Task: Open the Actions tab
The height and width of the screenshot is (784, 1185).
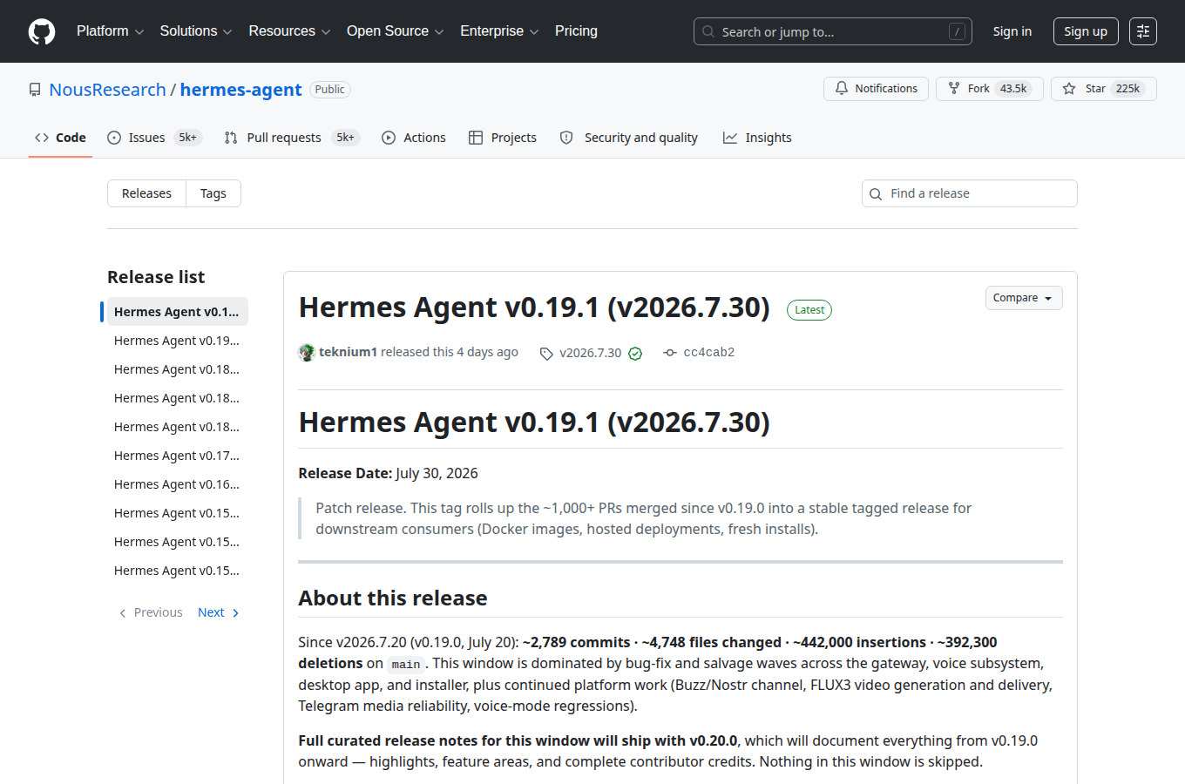Action: pyautogui.click(x=414, y=138)
